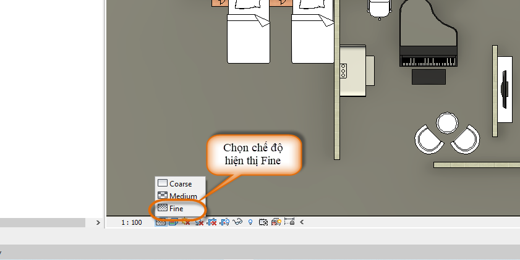Click the Reveal Hidden Elements lightbulb icon
This screenshot has height=260, width=520.
click(250, 222)
